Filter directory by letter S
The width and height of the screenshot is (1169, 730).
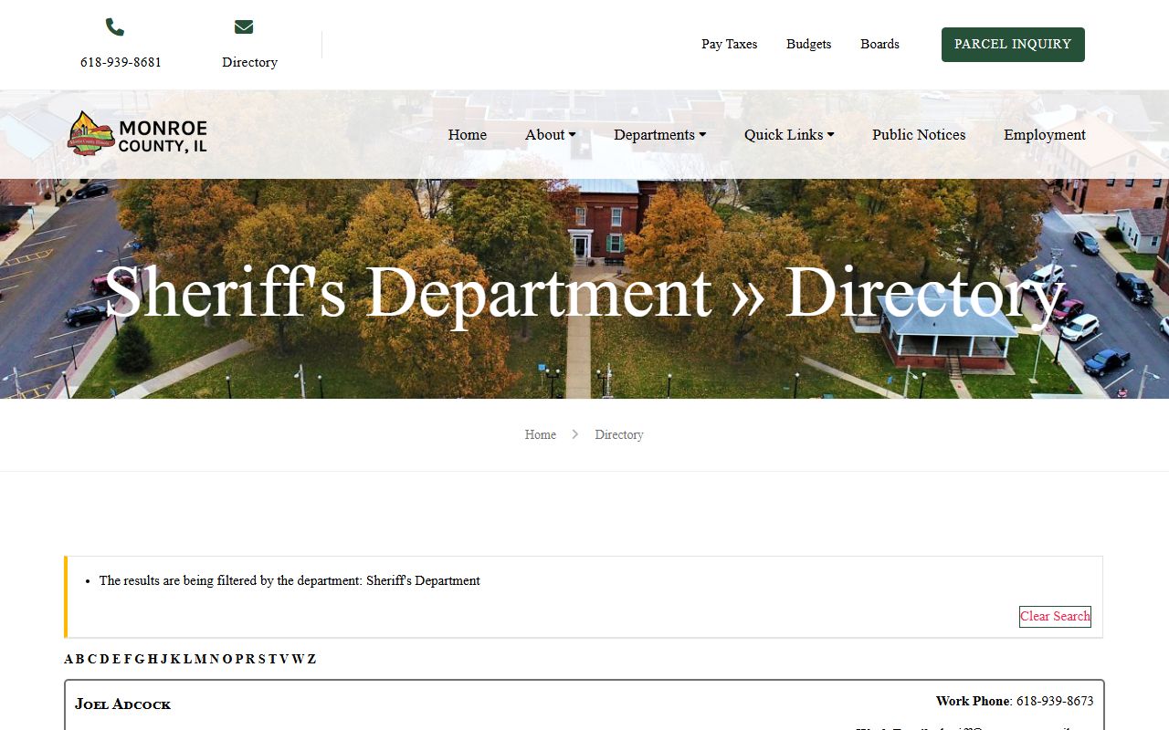tap(262, 659)
